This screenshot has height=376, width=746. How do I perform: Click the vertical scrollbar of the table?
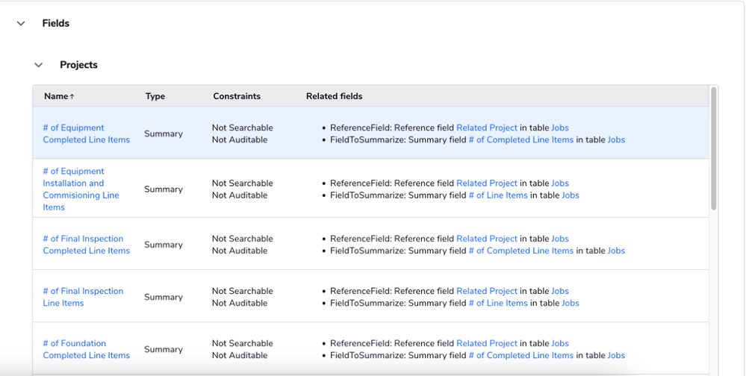(x=714, y=149)
